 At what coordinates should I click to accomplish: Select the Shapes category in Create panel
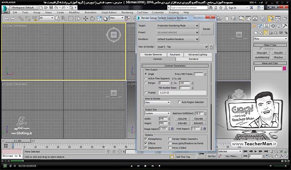click(x=261, y=33)
